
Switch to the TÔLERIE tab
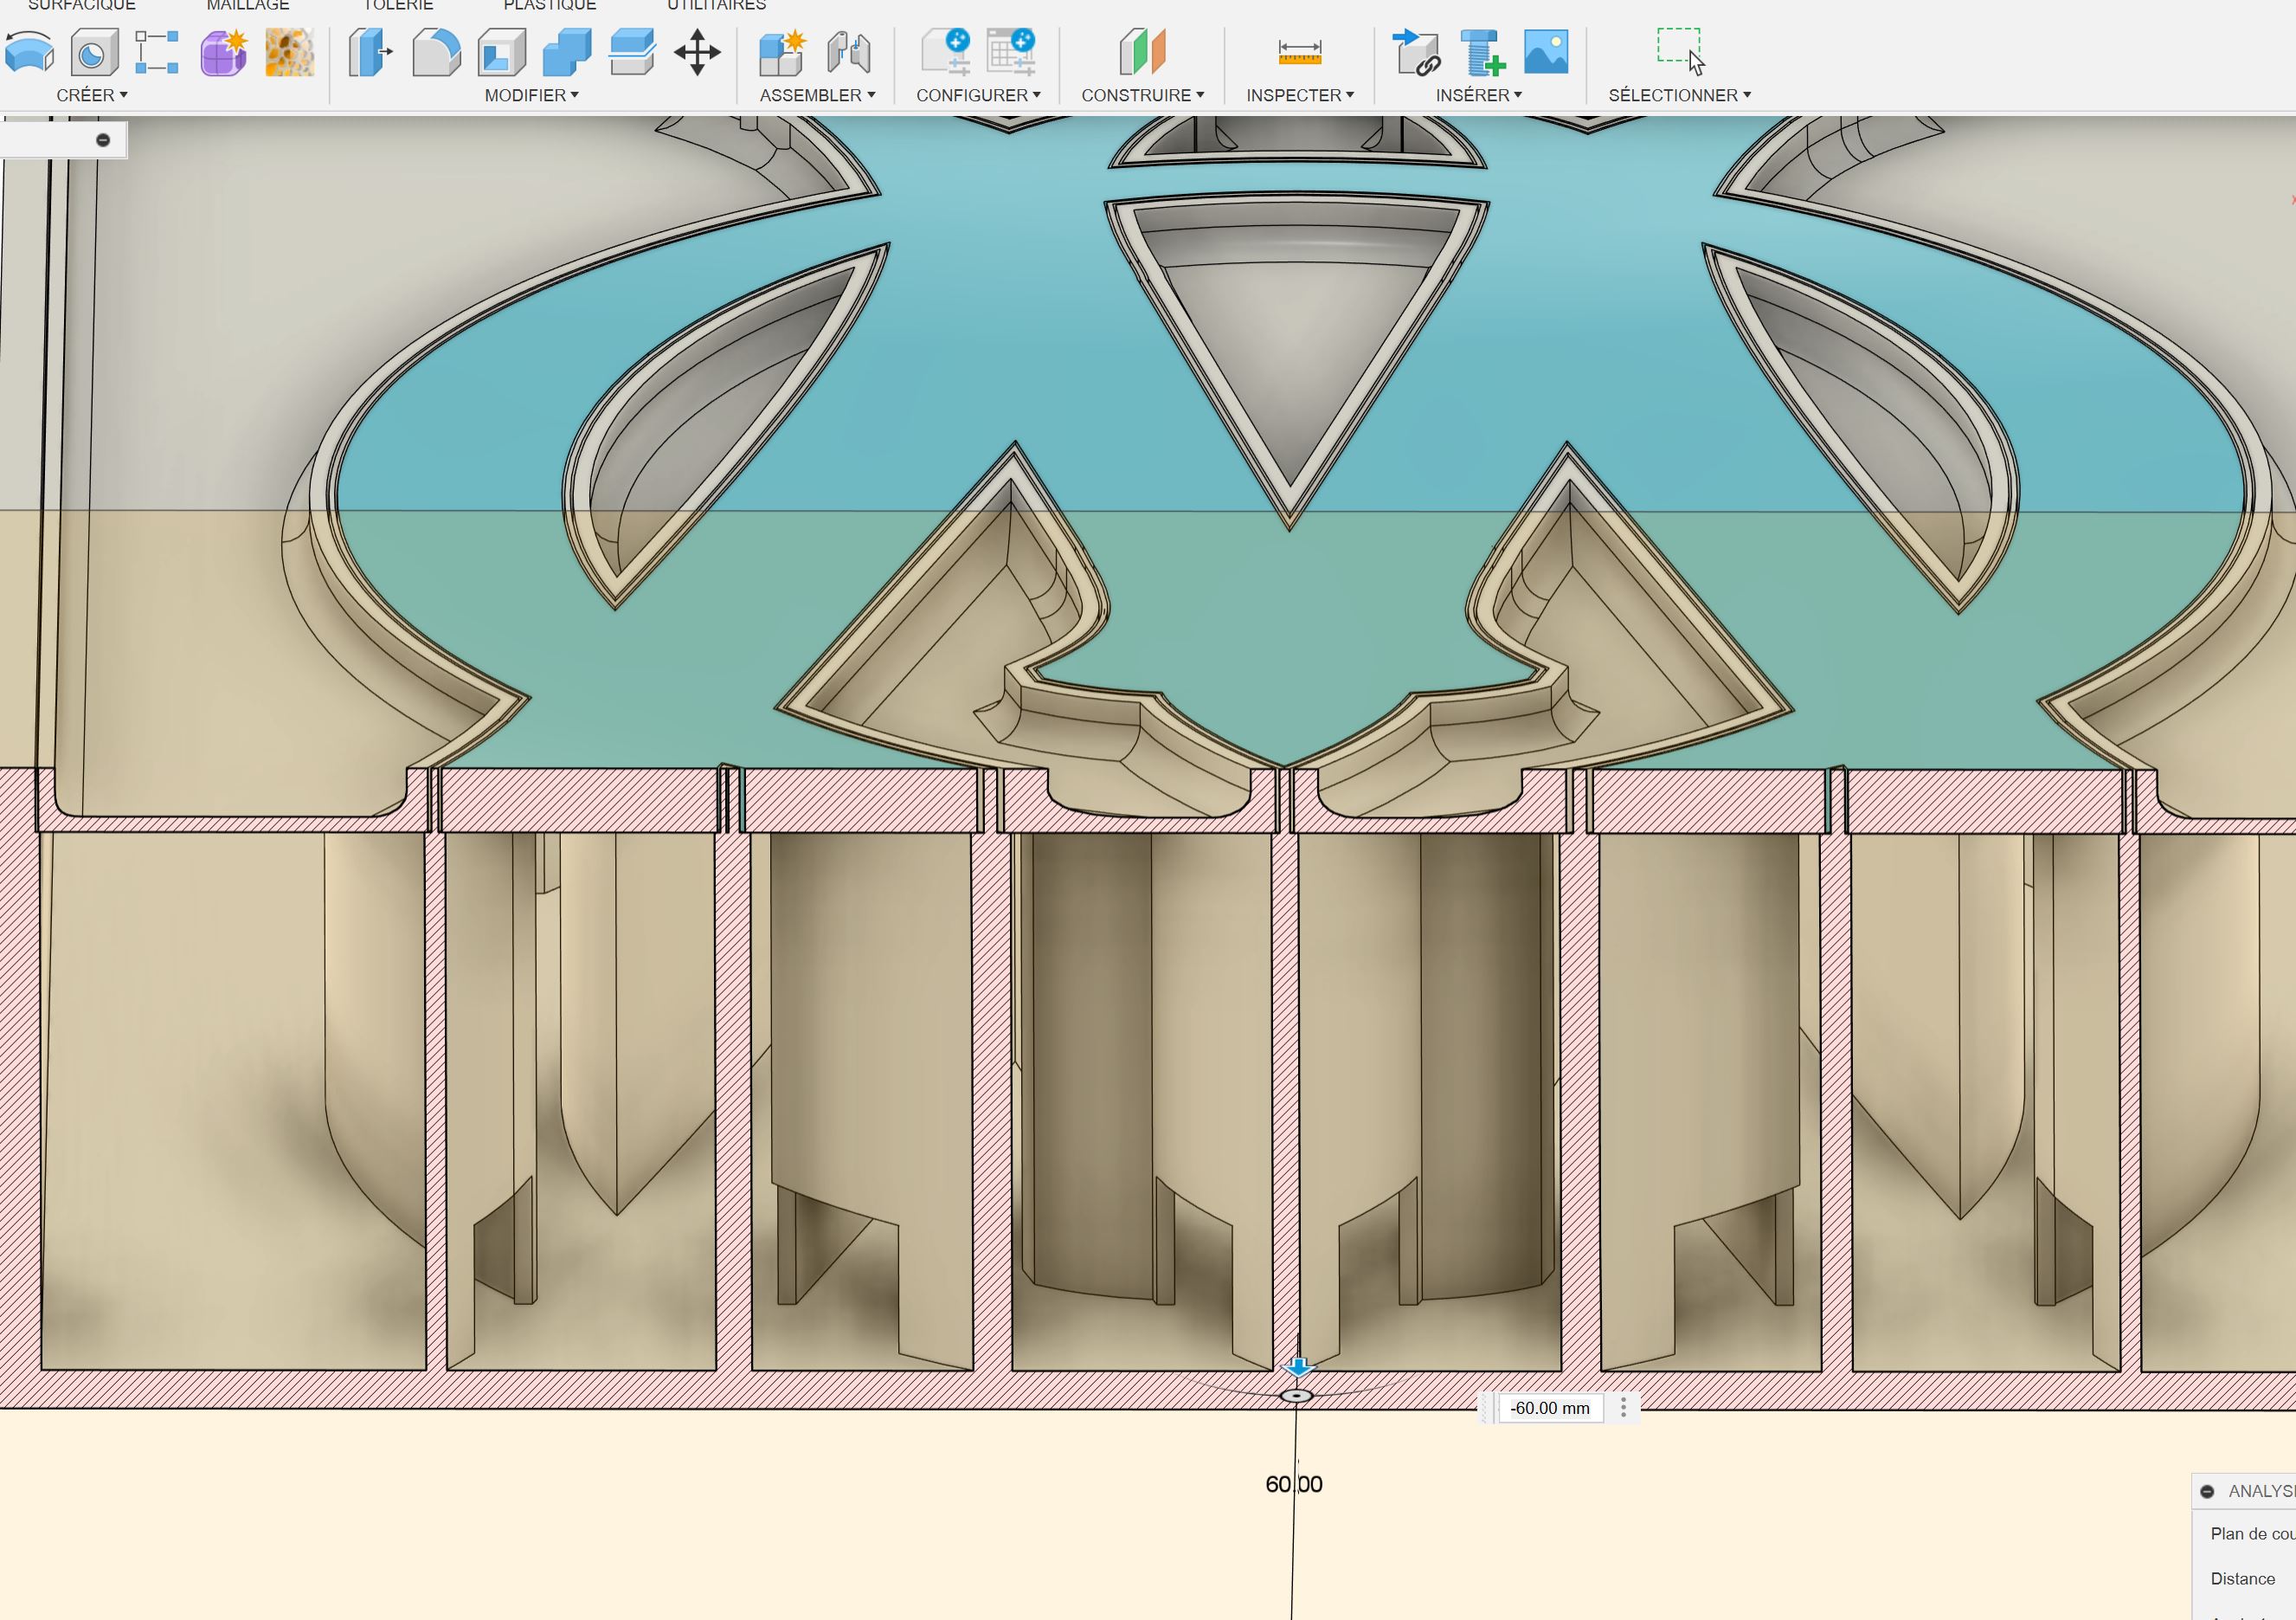click(398, 5)
